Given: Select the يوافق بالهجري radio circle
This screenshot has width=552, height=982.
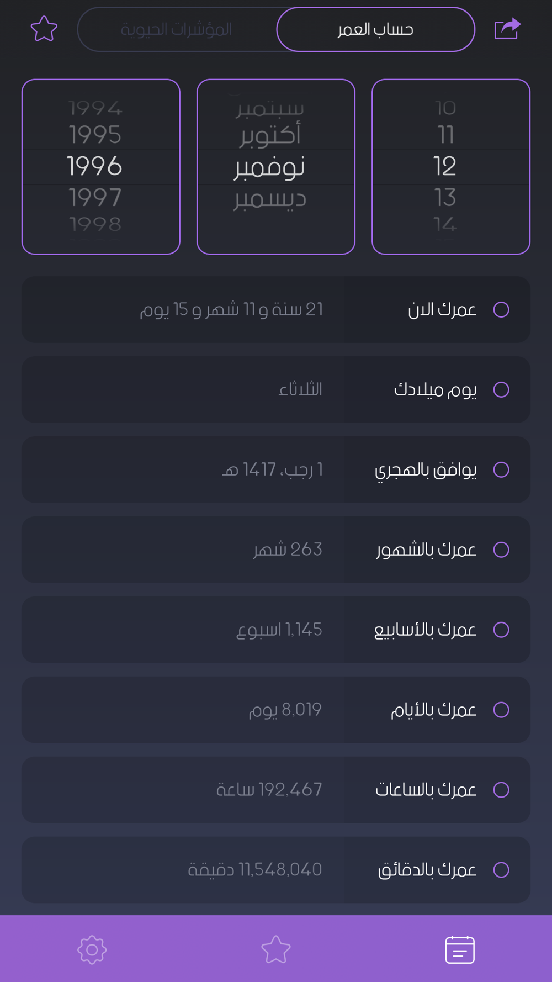Looking at the screenshot, I should pos(501,470).
